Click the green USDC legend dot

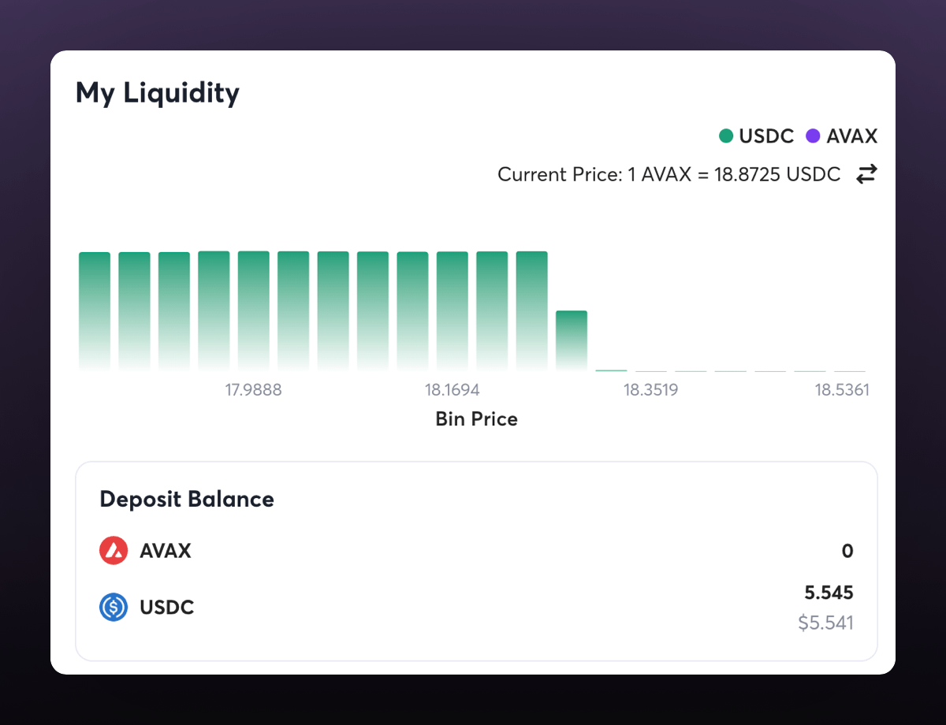[x=726, y=136]
